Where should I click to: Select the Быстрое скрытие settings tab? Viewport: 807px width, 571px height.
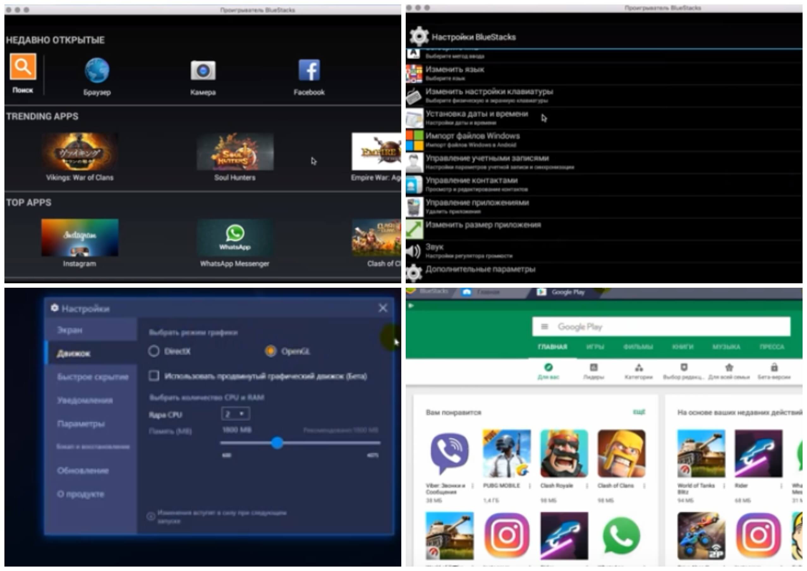91,377
